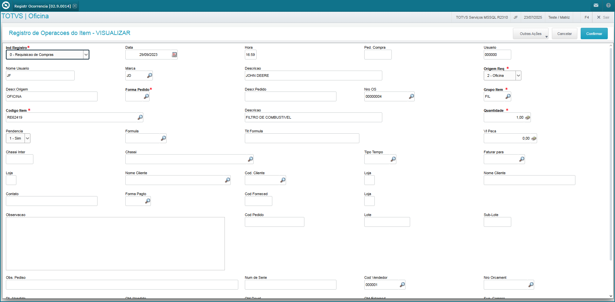Viewport: 615px width, 302px height.
Task: Click the Ped. Compra input field
Action: click(x=378, y=55)
